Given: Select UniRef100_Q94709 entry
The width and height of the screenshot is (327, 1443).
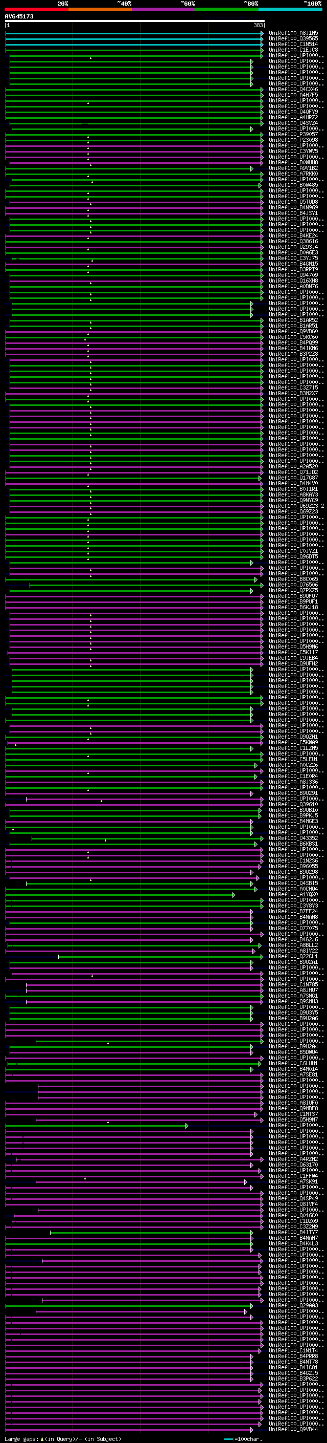Looking at the screenshot, I should pos(293,275).
